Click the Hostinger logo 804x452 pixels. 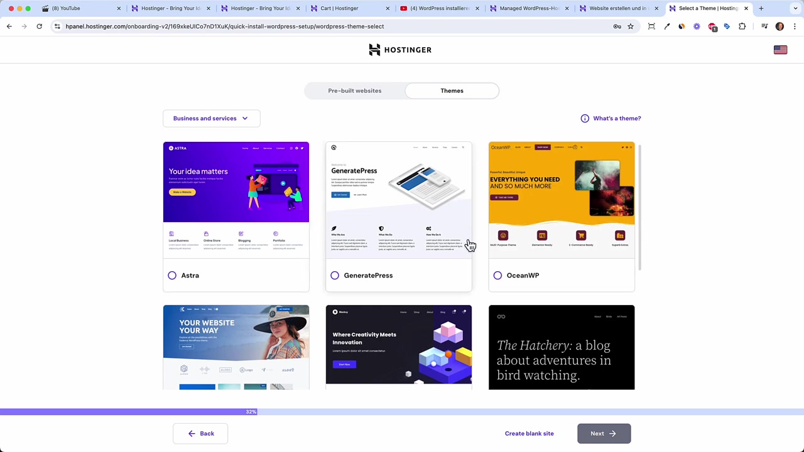click(400, 50)
